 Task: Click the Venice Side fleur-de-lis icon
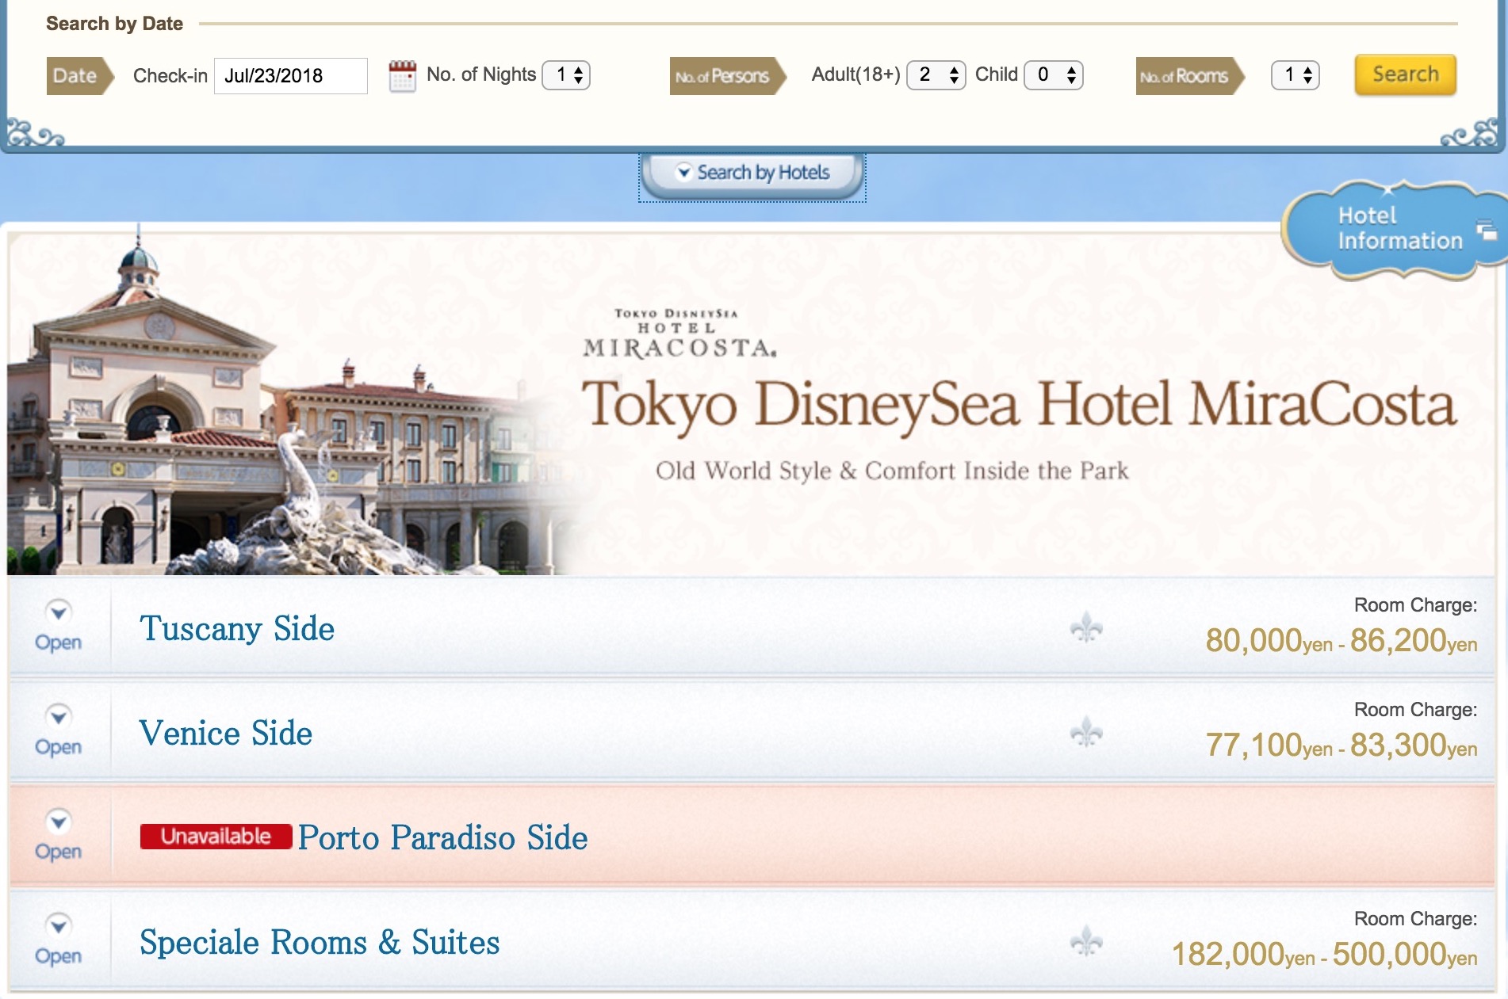[x=1086, y=733]
